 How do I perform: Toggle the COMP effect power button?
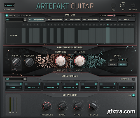click(21, 84)
